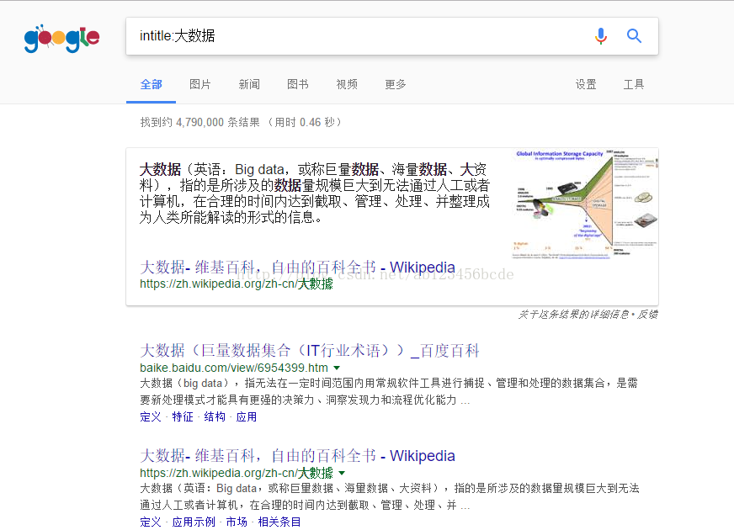734x530 pixels.
Task: Click Baidu result snippet starting 大数据（big data）
Action: coord(389,391)
